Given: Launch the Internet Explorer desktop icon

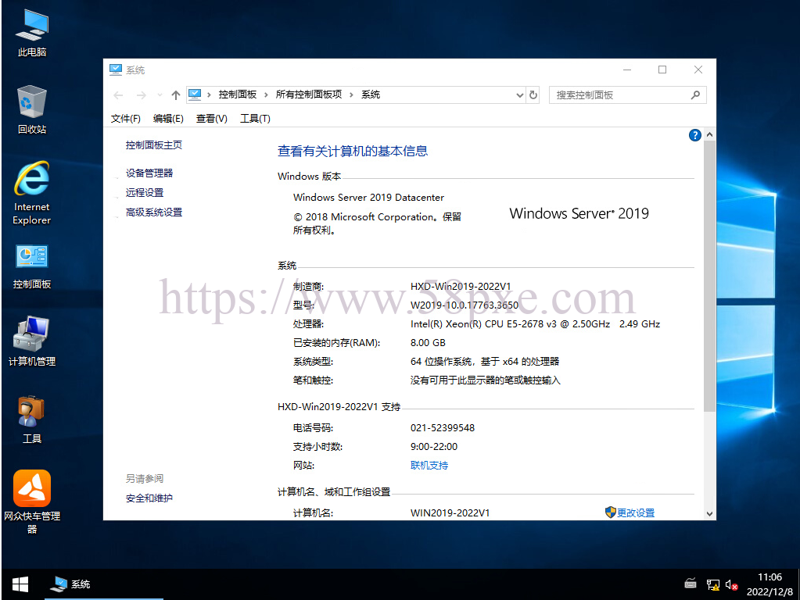Looking at the screenshot, I should (31, 193).
